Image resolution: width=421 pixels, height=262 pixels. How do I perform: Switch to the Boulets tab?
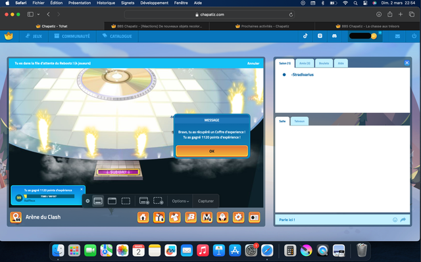pos(324,63)
